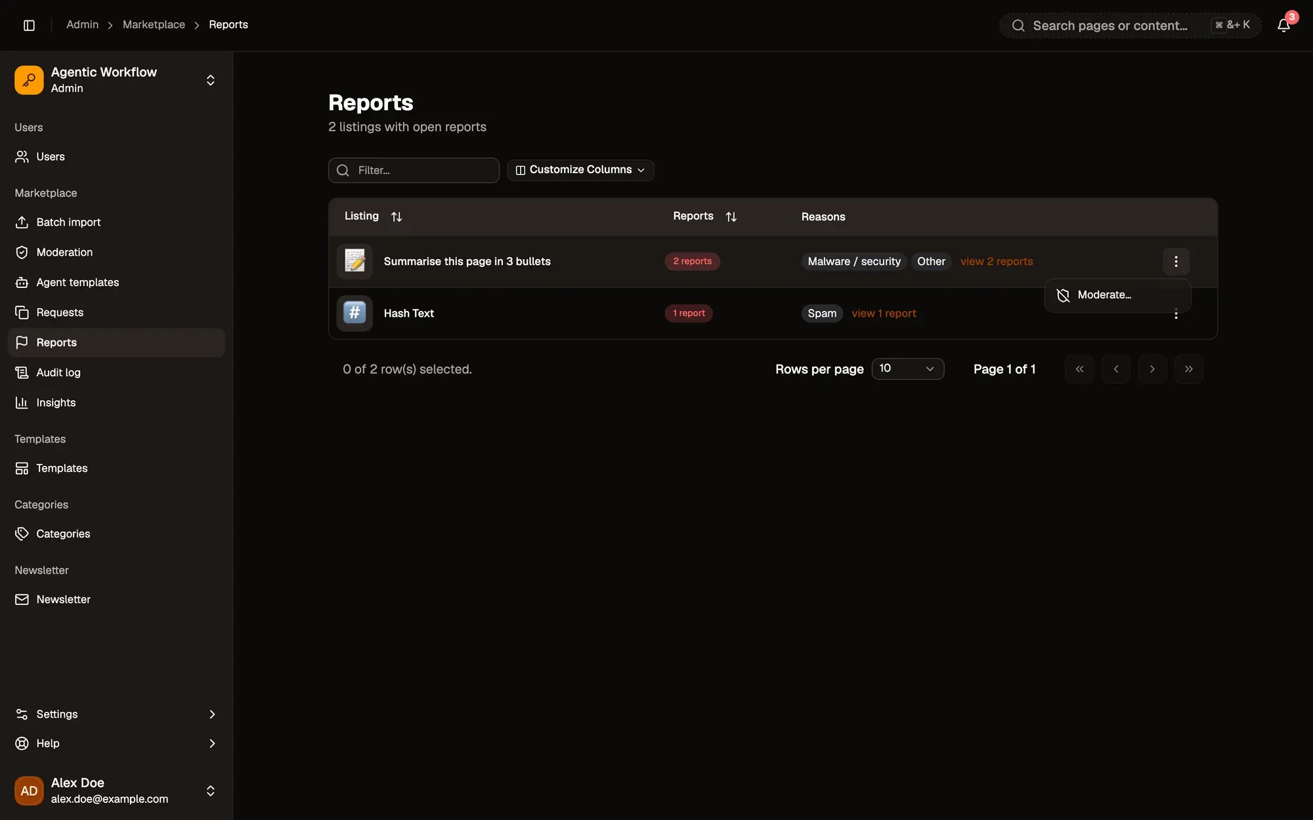Go to first page
This screenshot has height=820, width=1313.
(1079, 369)
